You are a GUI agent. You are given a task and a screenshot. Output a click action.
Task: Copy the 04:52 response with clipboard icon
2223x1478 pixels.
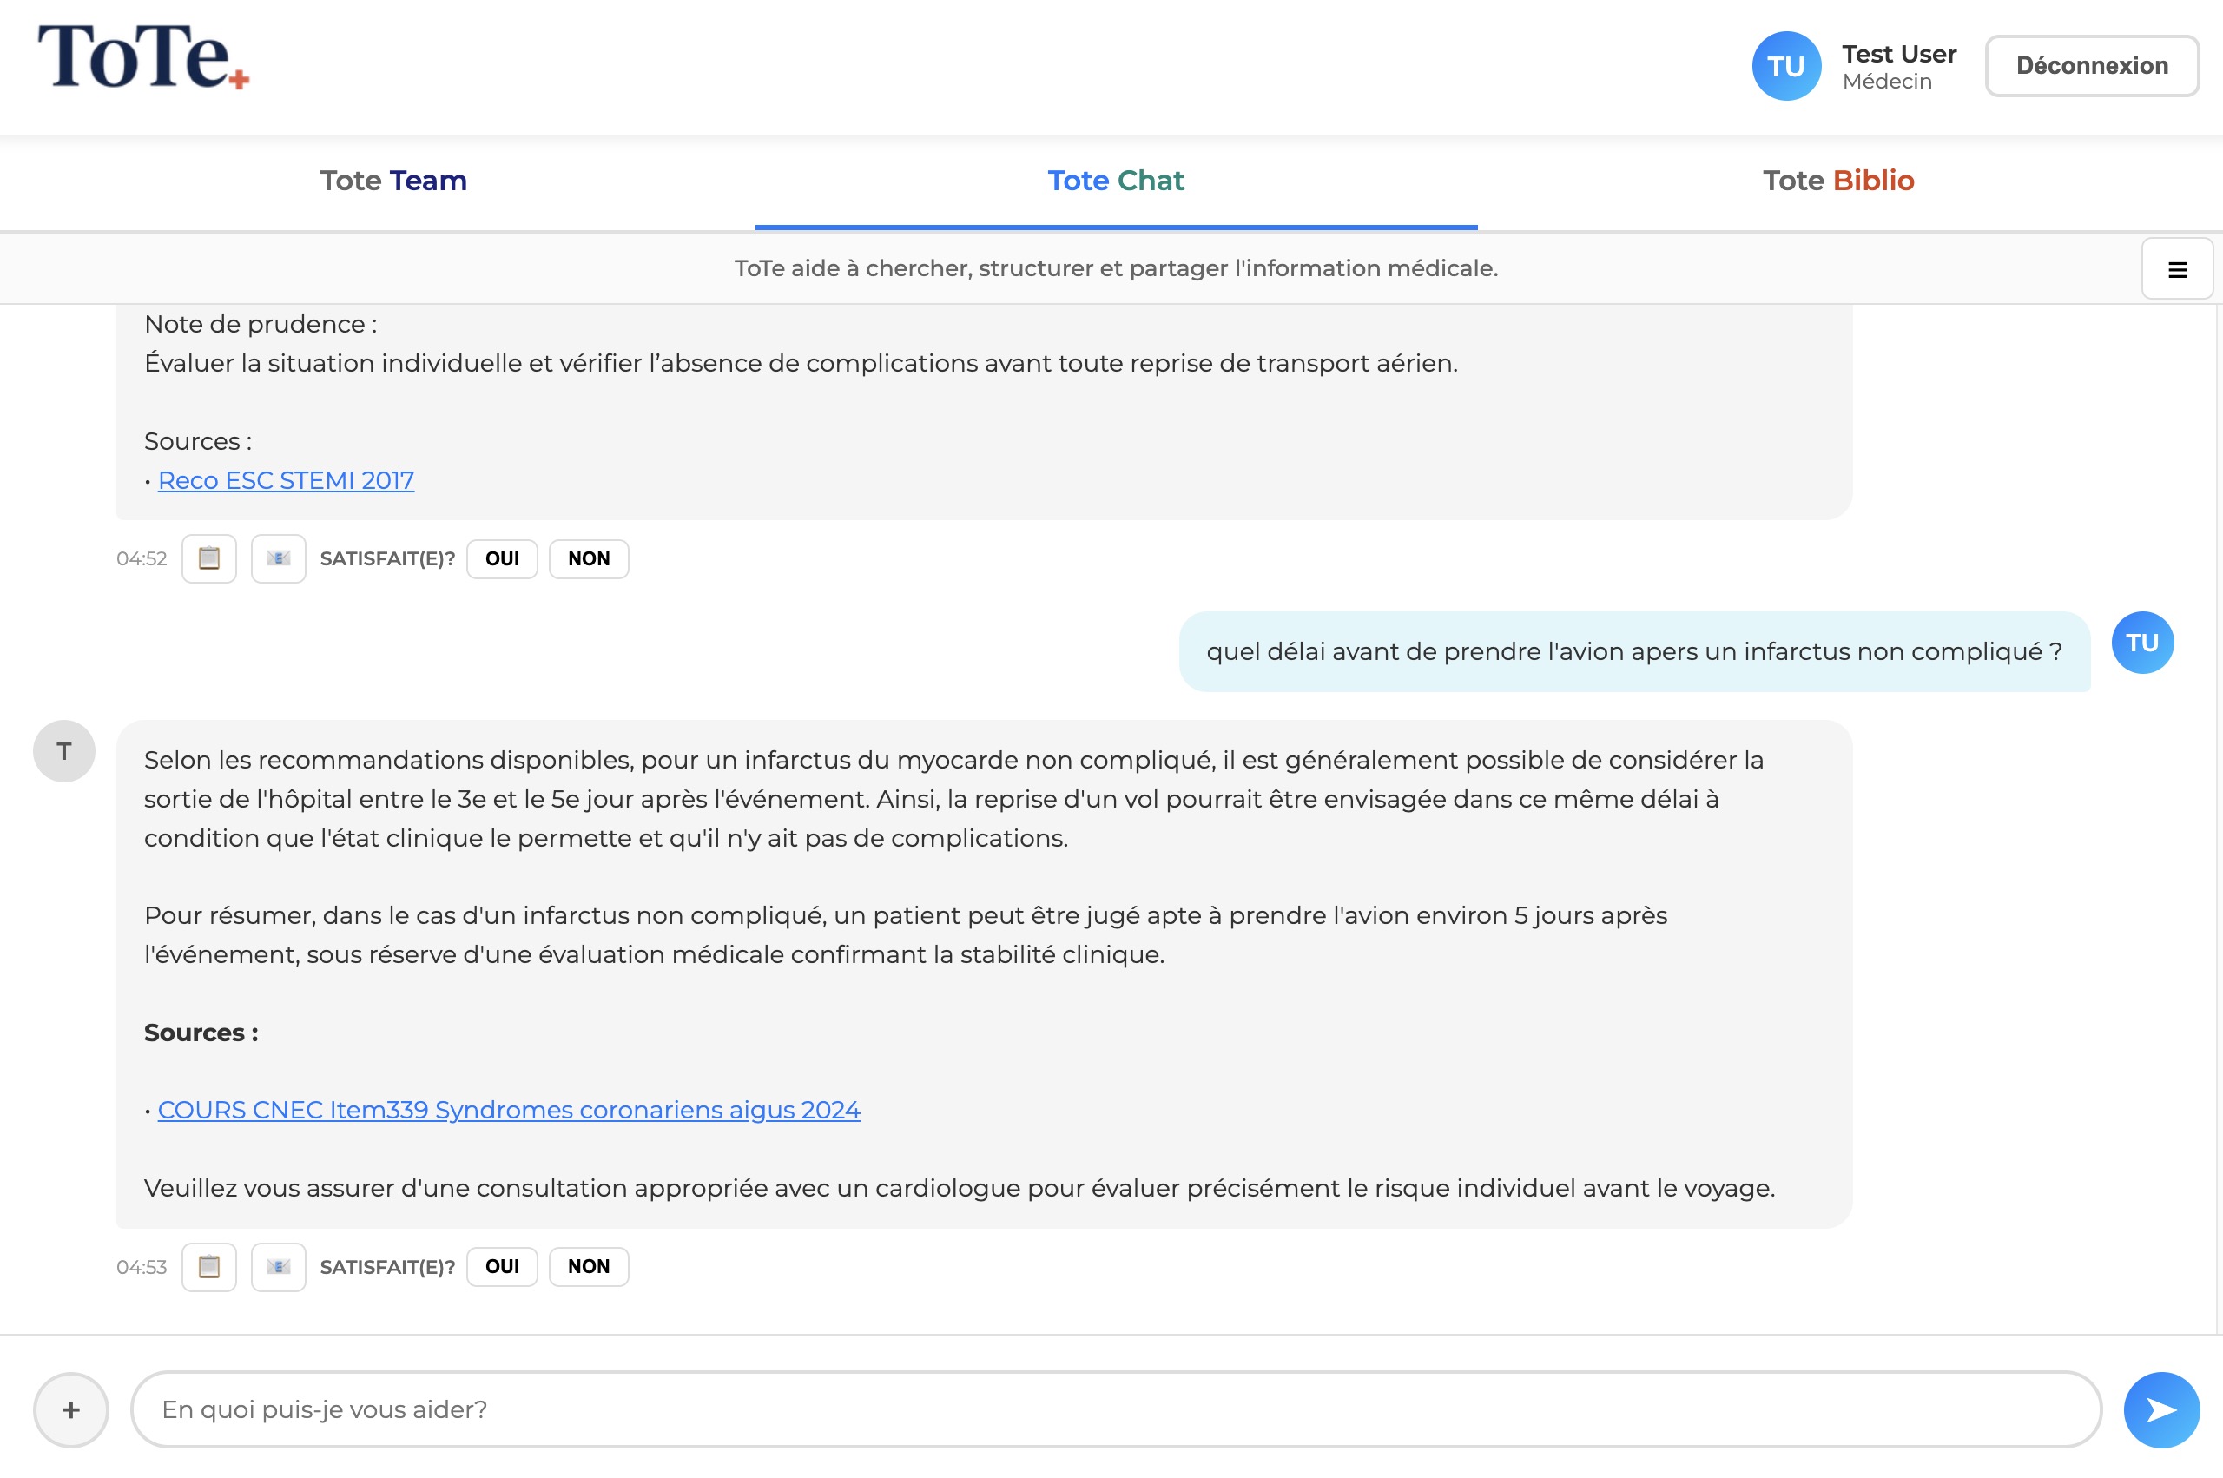(x=209, y=559)
